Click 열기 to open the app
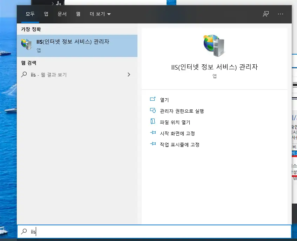 click(164, 100)
